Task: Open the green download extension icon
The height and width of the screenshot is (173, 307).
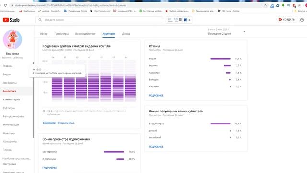Action: (x=283, y=5)
